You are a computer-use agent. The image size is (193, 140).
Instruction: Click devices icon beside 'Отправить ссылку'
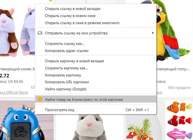point(40,33)
